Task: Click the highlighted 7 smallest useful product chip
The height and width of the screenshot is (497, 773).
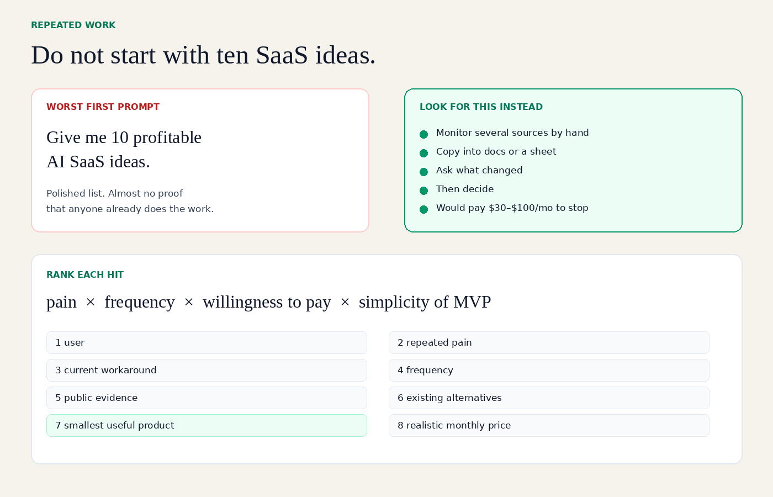Action: point(207,425)
